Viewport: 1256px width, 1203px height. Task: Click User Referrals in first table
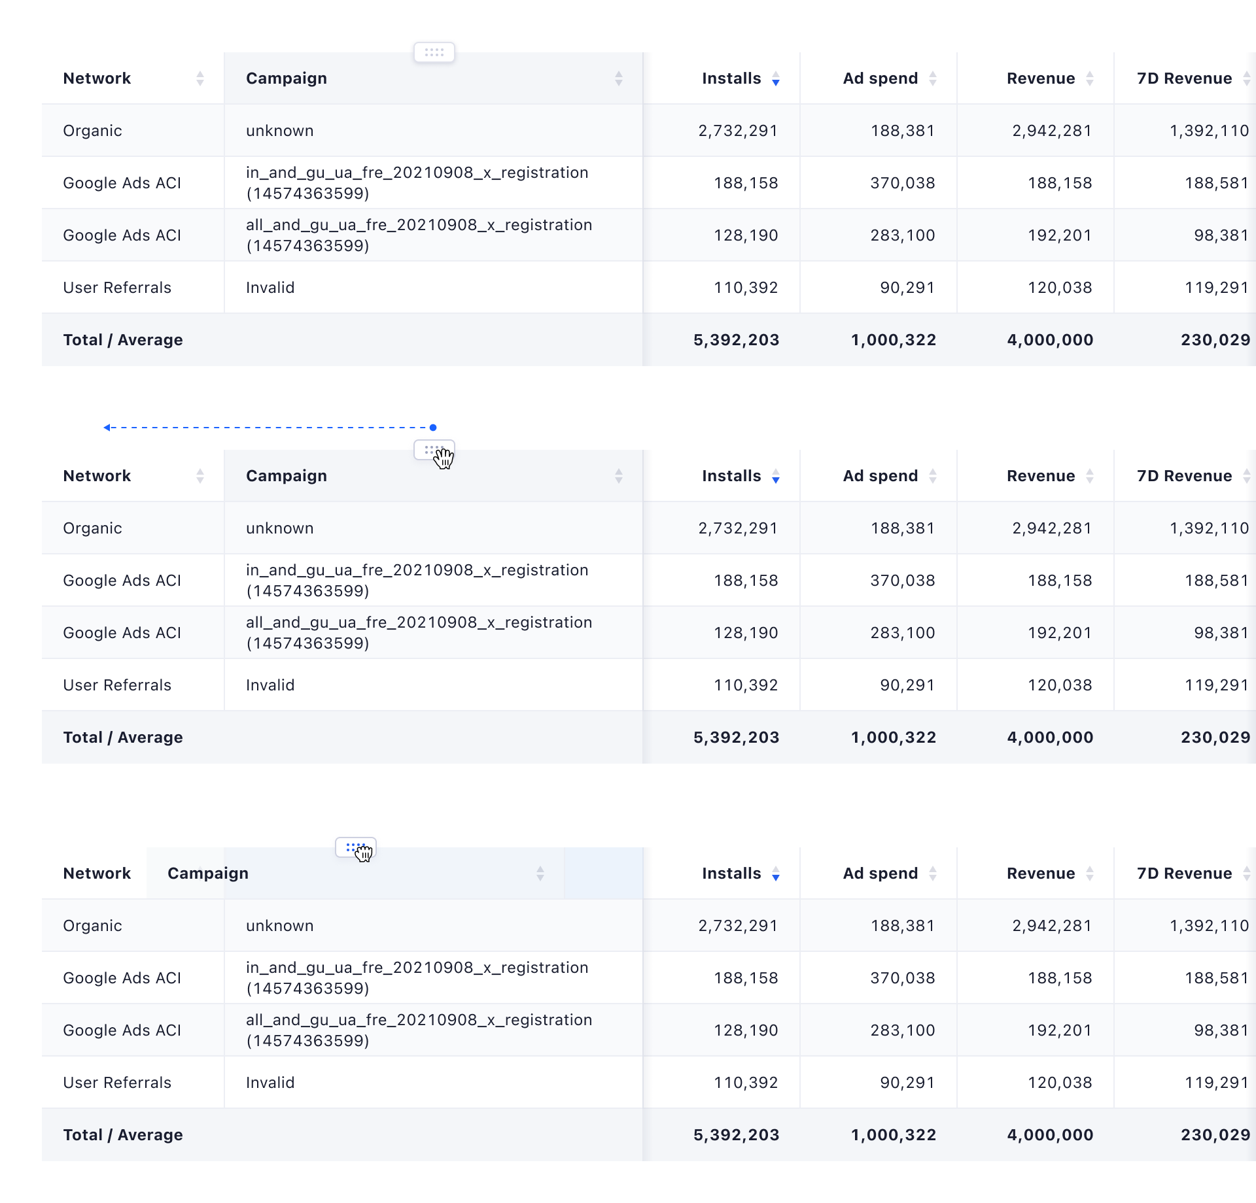pos(117,288)
